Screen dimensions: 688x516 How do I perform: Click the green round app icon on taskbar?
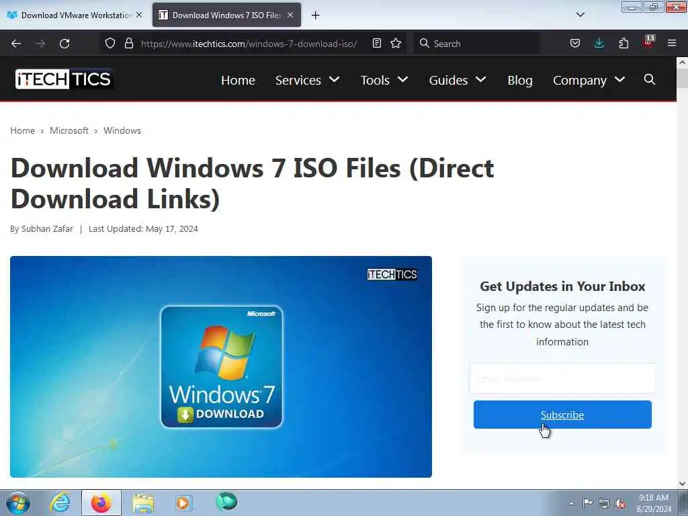click(226, 501)
